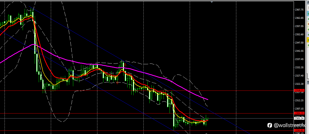Select the red down-arrow symbol in Market Watch

(308, 24)
